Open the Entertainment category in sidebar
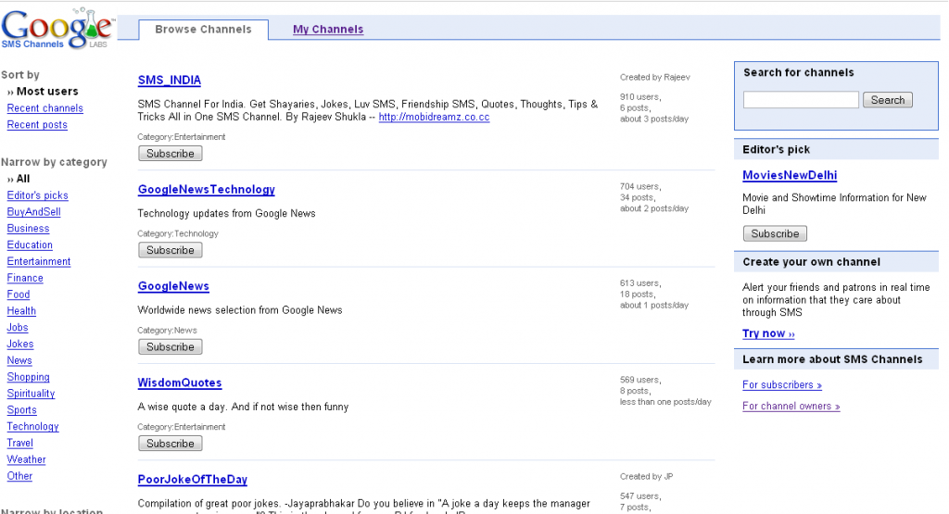 (x=39, y=261)
